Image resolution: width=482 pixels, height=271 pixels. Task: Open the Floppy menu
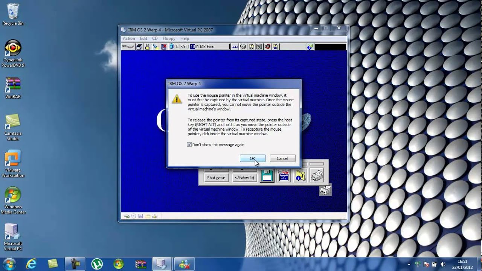169,38
